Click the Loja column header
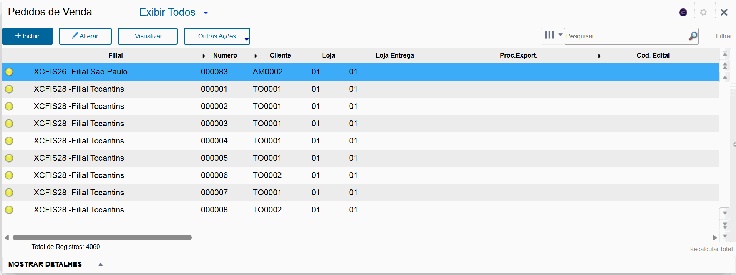 click(x=328, y=55)
